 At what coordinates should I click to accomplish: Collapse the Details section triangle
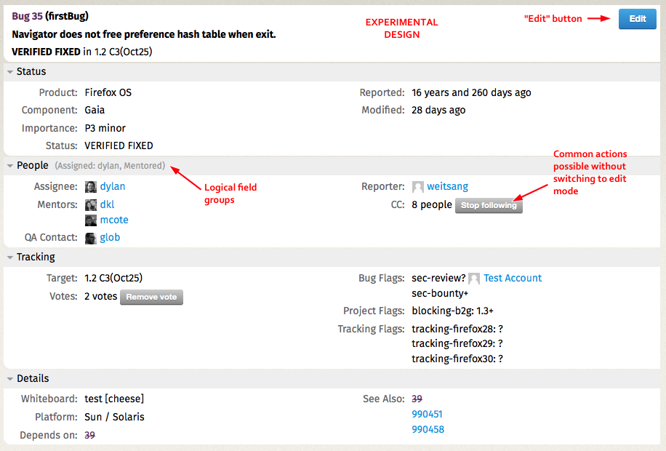(x=10, y=379)
